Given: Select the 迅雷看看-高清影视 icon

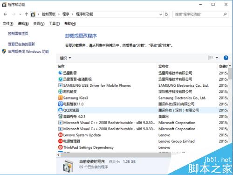Looking at the screenshot, I should pos(60,79).
